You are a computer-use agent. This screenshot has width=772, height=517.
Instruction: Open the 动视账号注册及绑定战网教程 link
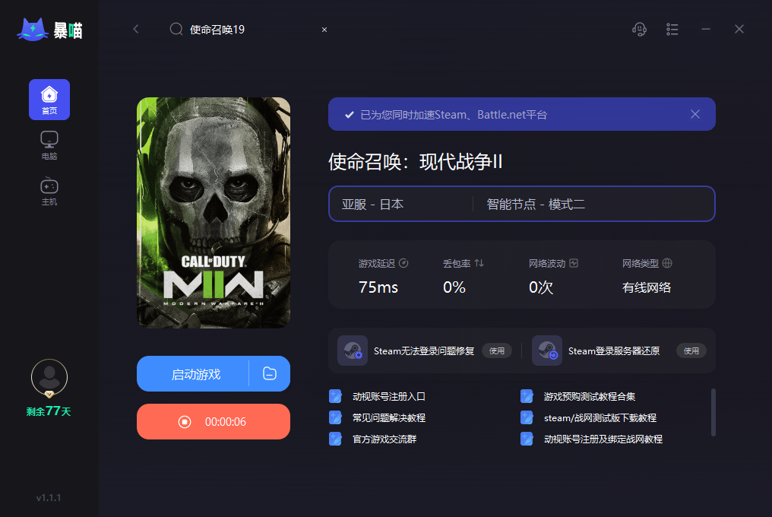[x=603, y=439]
